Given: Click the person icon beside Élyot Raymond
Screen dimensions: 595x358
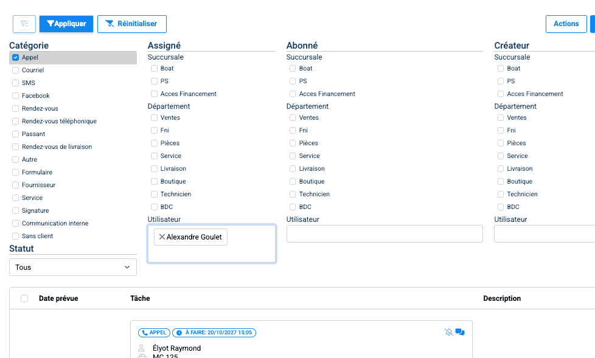Looking at the screenshot, I should pos(142,348).
